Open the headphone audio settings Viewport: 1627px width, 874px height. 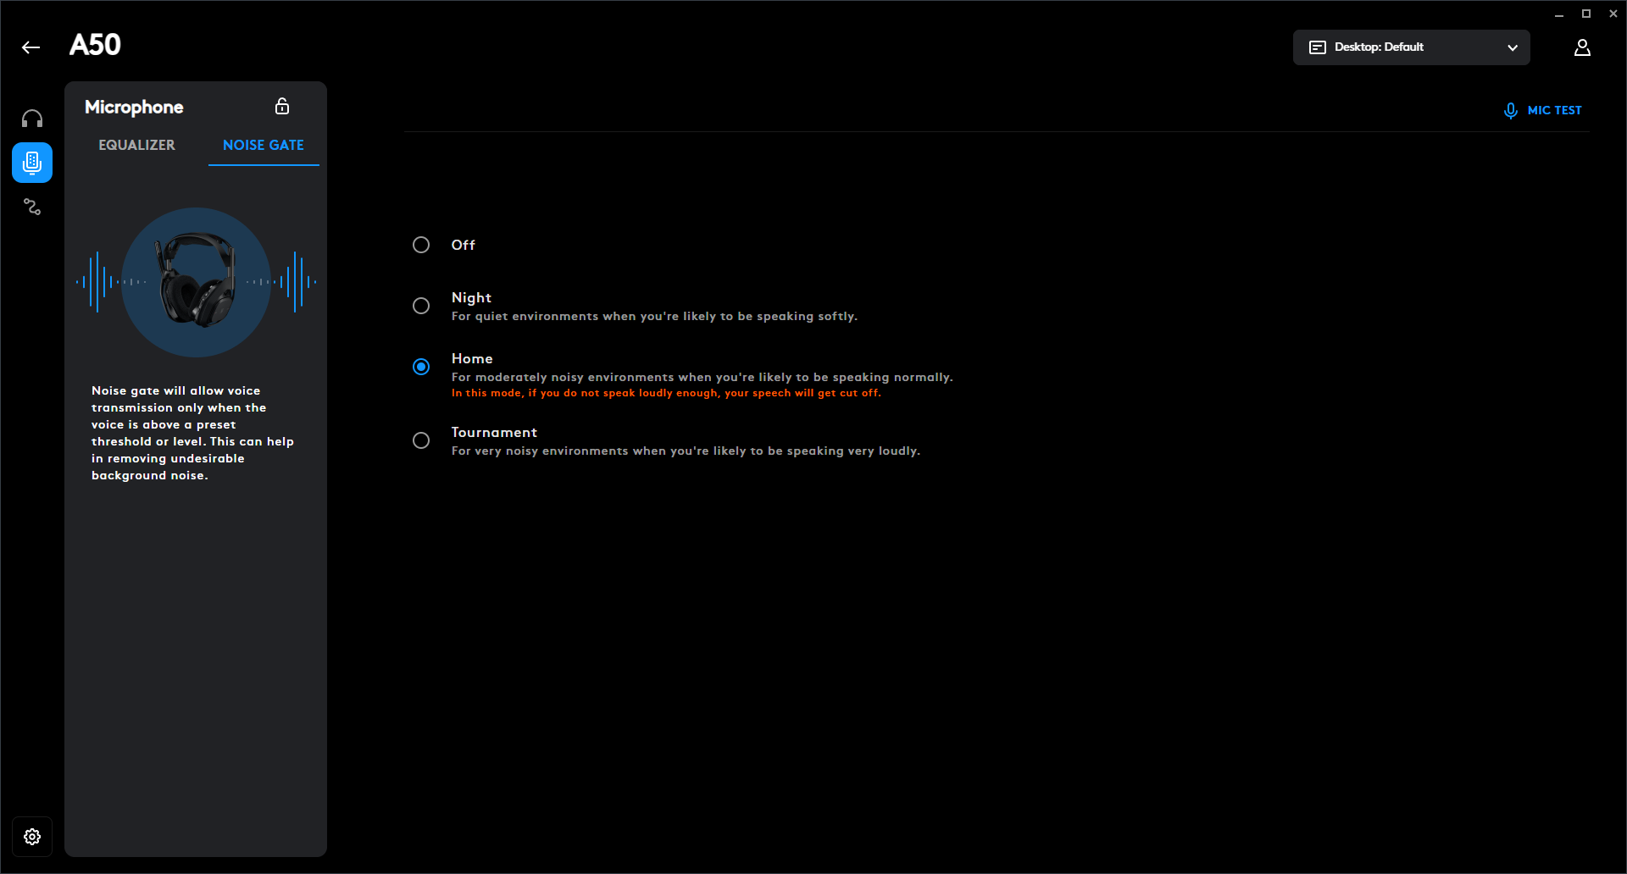click(x=32, y=119)
